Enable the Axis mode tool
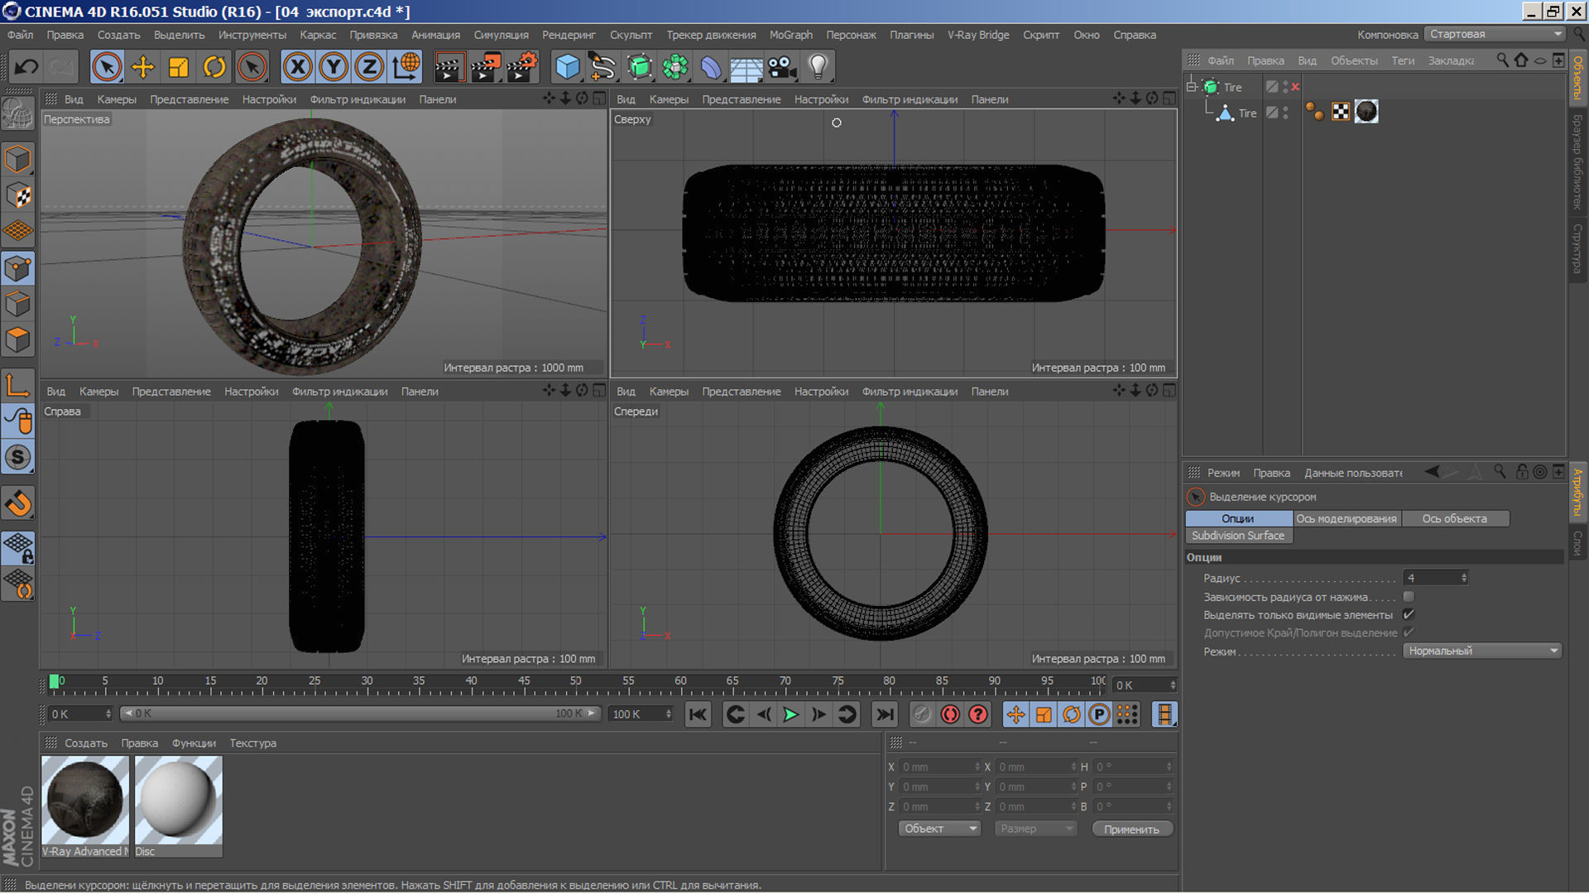Viewport: 1589px width, 894px height. [x=18, y=386]
